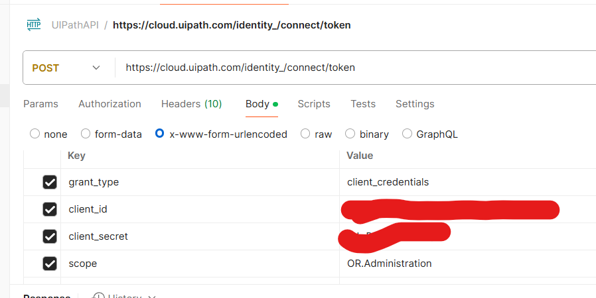Select GraphQL body type
Viewport: 596px width, 298px height.
(407, 134)
